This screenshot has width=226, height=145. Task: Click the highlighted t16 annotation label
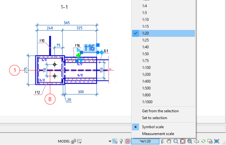(x=89, y=48)
